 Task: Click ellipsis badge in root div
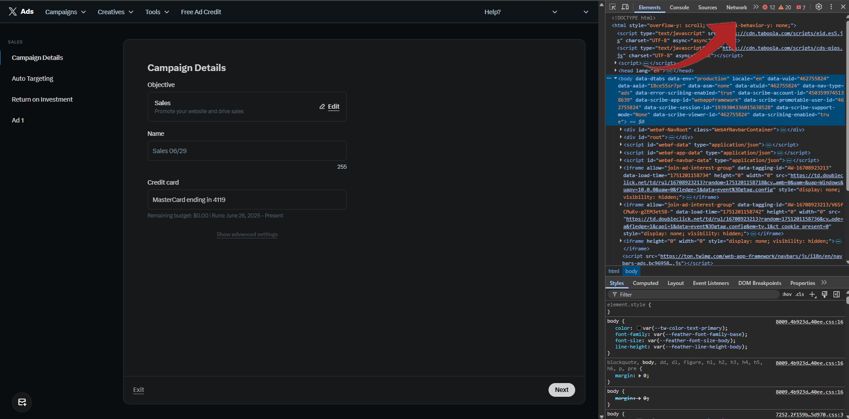[x=672, y=138]
